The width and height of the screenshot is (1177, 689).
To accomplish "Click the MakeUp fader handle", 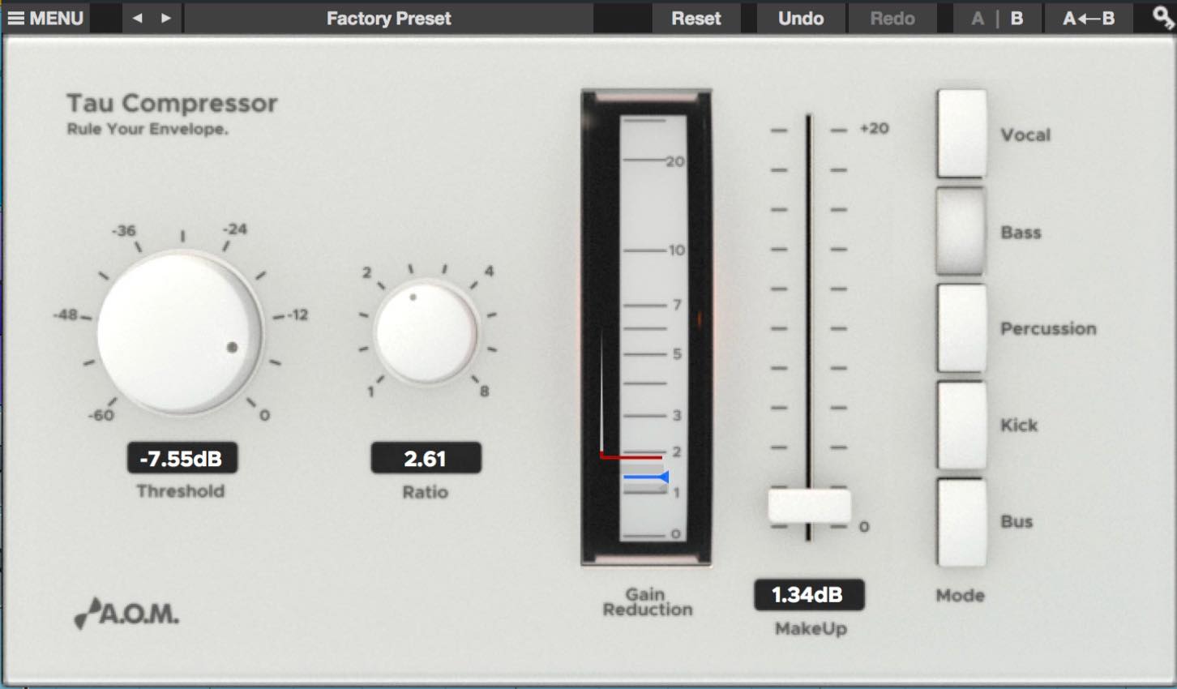I will click(809, 506).
